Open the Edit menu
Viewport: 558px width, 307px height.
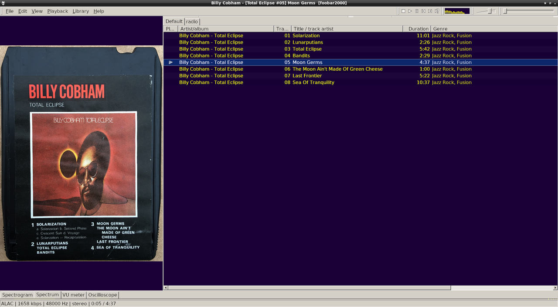[x=23, y=11]
